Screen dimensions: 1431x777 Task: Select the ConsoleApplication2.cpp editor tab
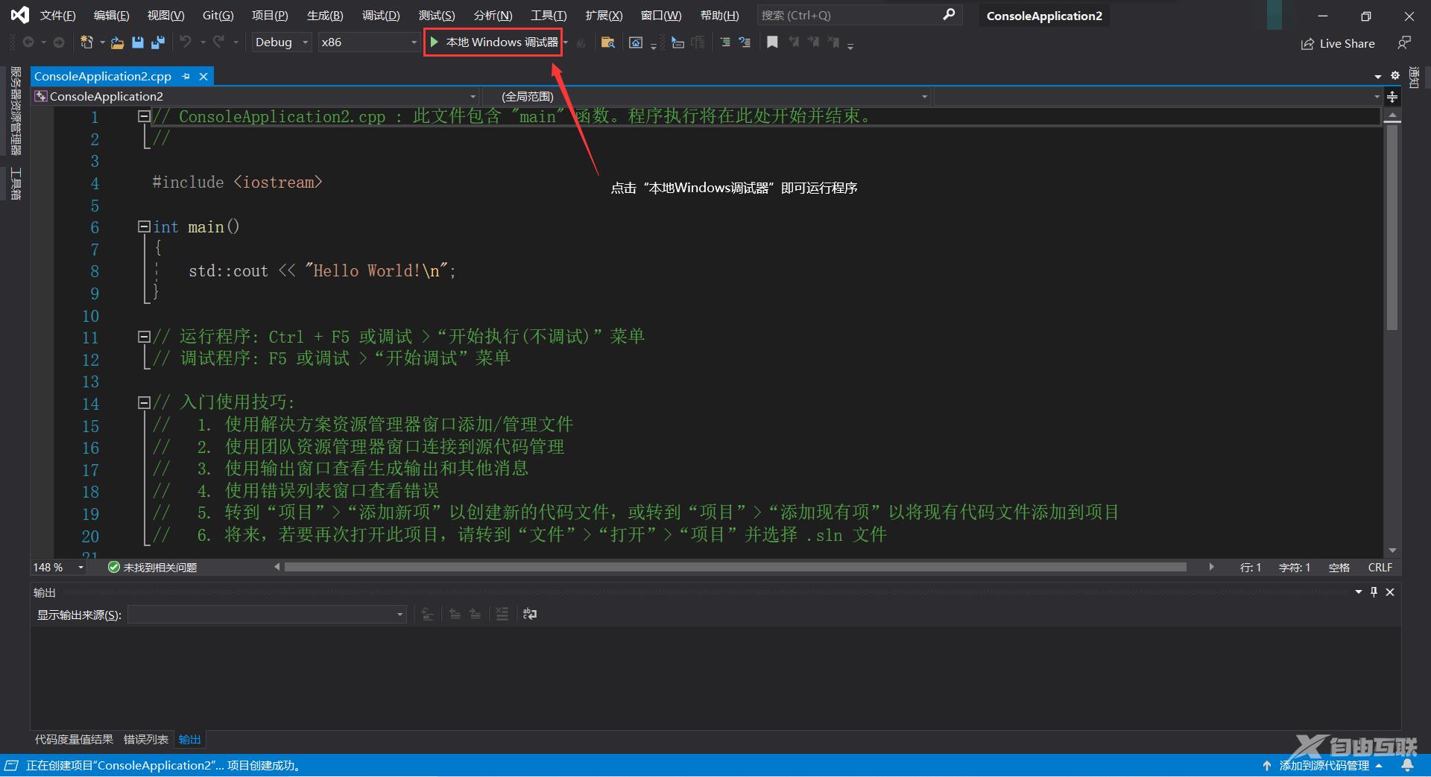coord(103,76)
